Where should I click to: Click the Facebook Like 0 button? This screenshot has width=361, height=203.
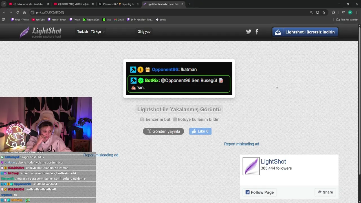coord(200,131)
